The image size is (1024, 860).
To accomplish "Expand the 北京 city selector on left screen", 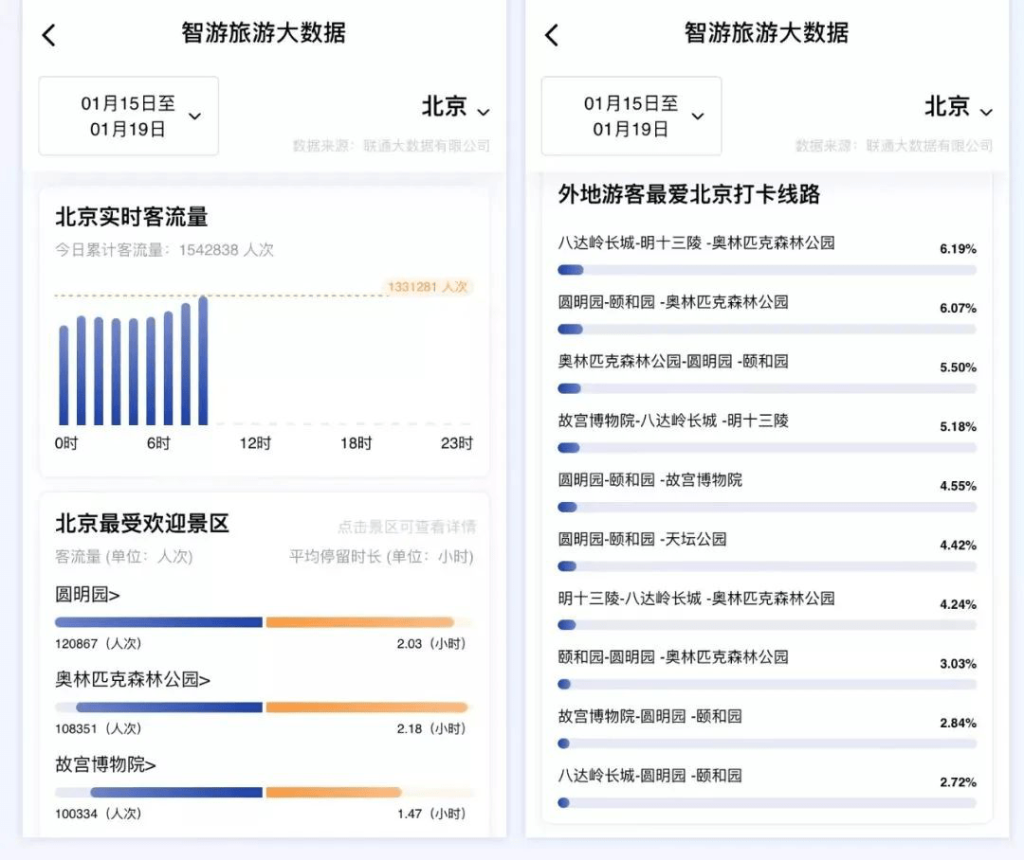I will coord(455,107).
